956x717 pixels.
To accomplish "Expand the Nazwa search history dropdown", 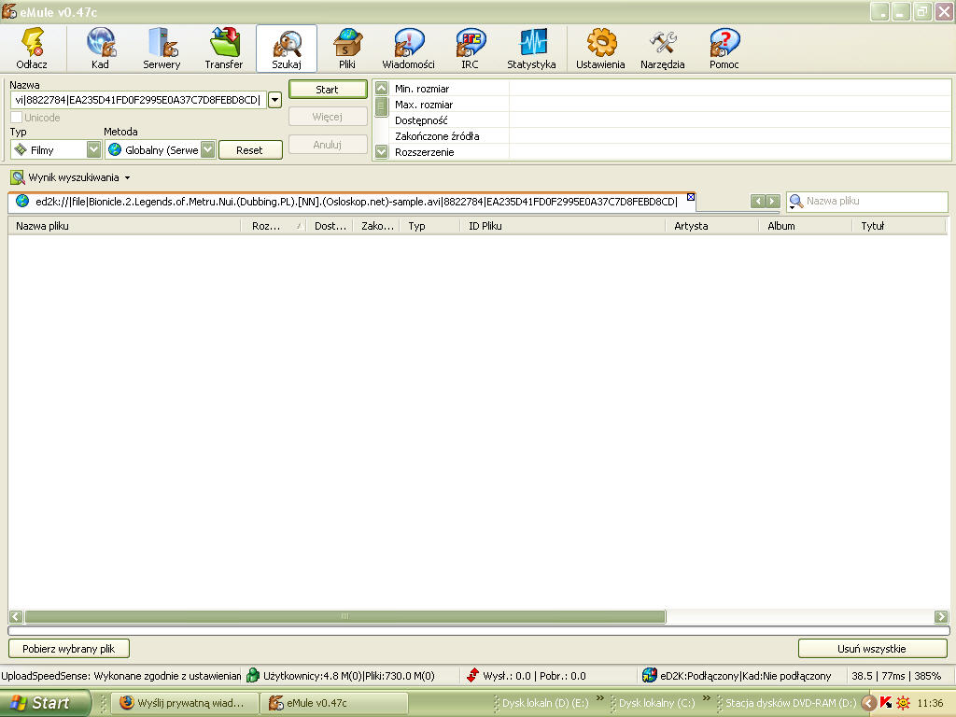I will tap(274, 100).
